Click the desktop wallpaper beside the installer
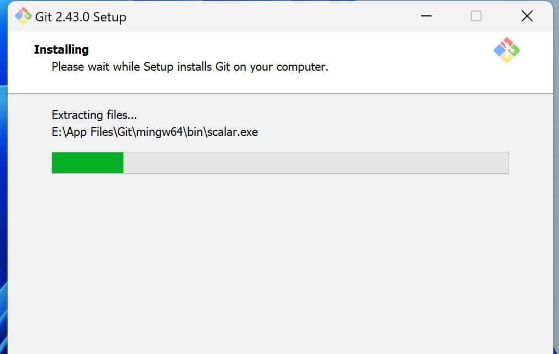This screenshot has width=559, height=354. click(x=4, y=219)
